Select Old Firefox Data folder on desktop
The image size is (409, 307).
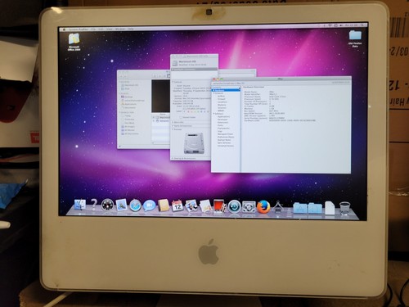click(x=355, y=38)
